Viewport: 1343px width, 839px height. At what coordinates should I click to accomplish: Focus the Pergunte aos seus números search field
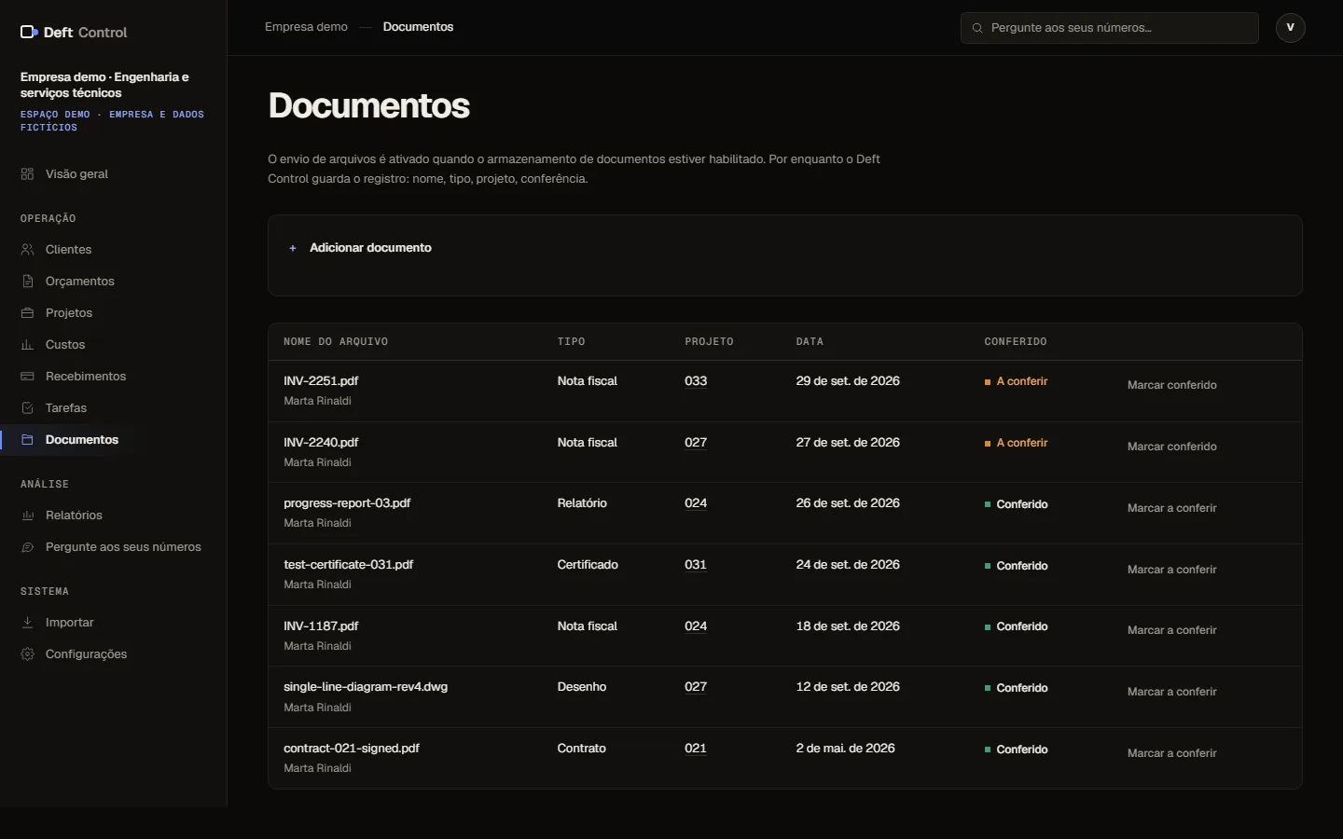click(x=1110, y=28)
